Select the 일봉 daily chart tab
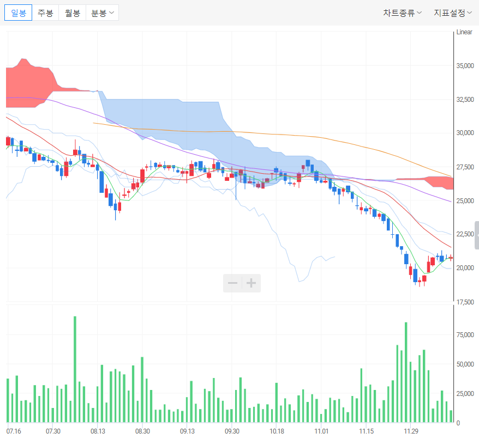This screenshot has width=479, height=439. click(19, 13)
